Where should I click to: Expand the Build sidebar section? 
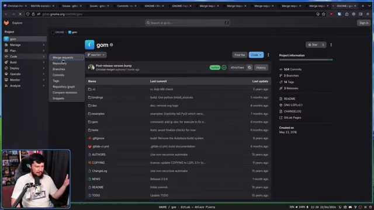pyautogui.click(x=25, y=62)
